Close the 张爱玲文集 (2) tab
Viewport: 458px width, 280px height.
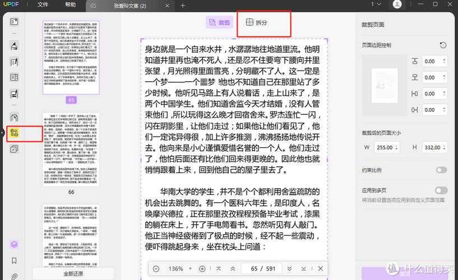pos(167,6)
